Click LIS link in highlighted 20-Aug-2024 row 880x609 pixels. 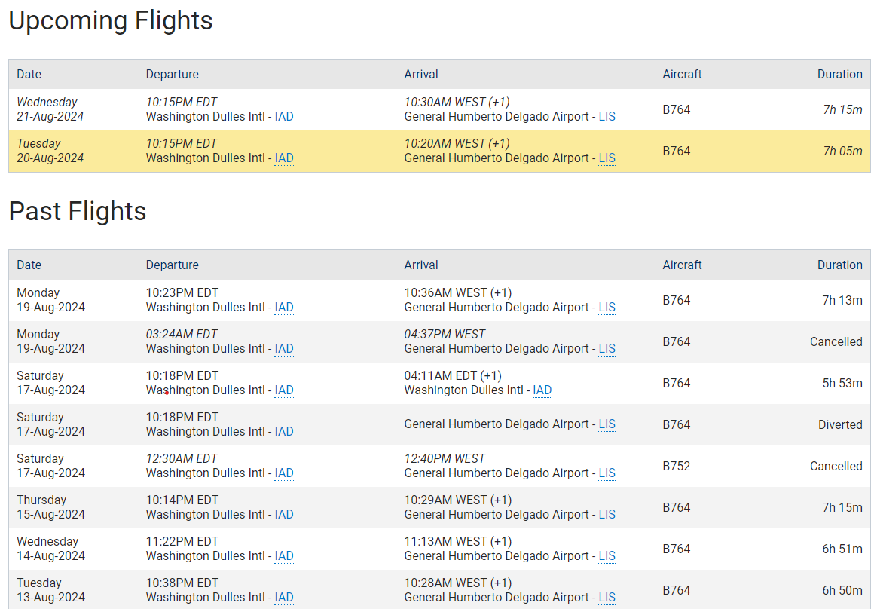pos(607,158)
